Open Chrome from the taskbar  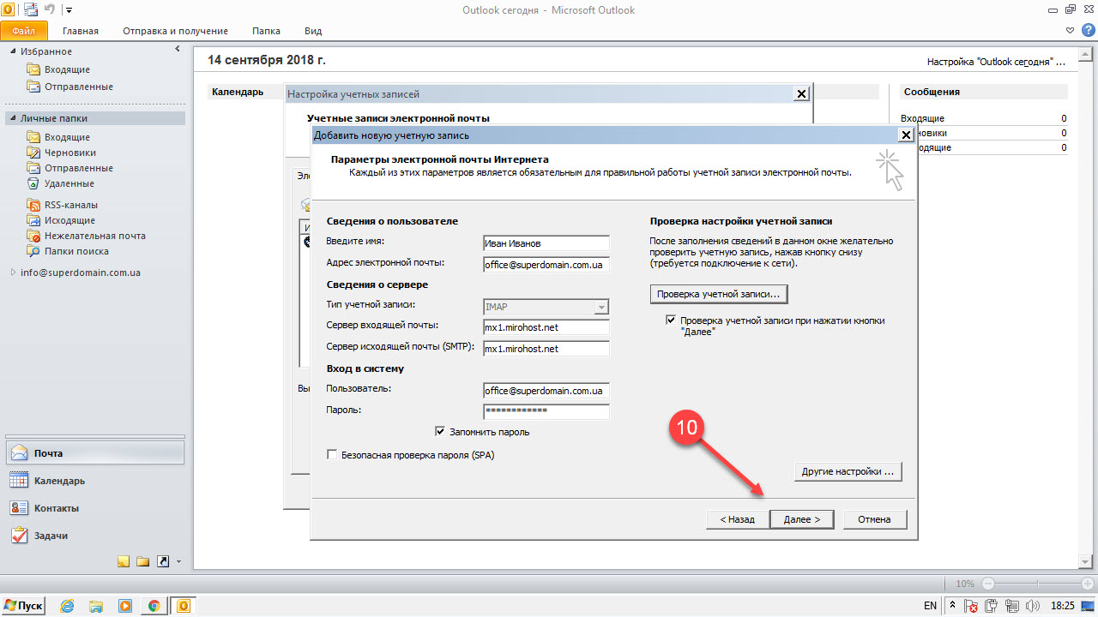pos(154,606)
